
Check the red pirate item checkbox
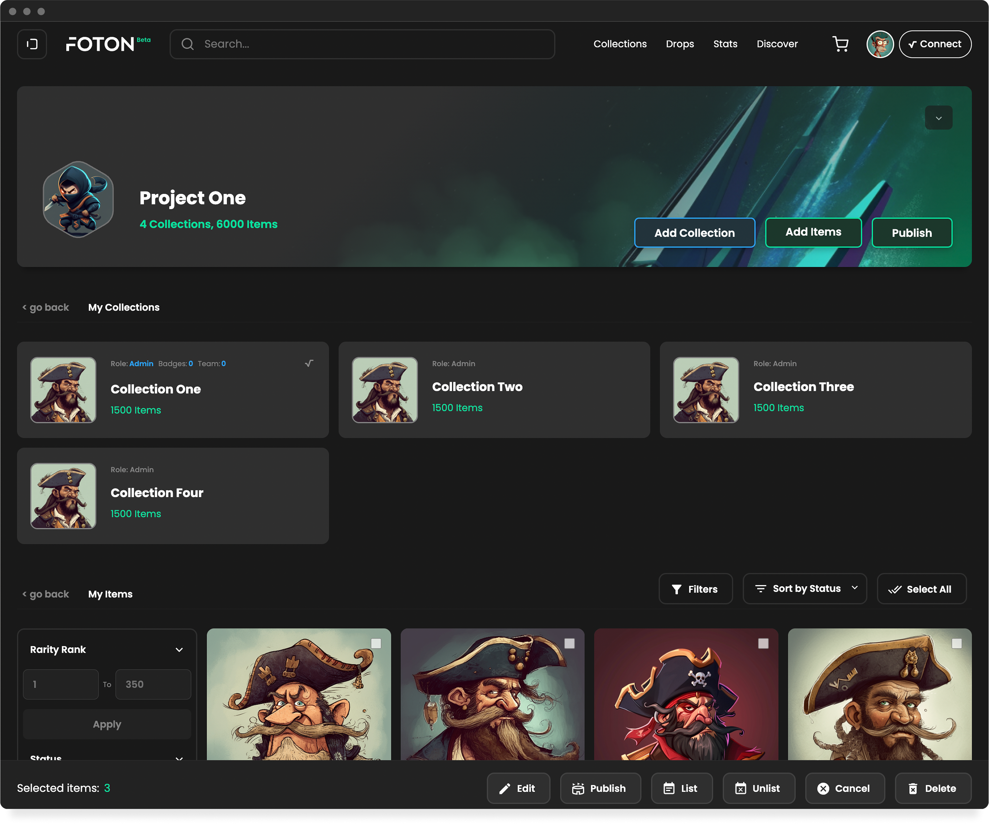[x=763, y=643]
